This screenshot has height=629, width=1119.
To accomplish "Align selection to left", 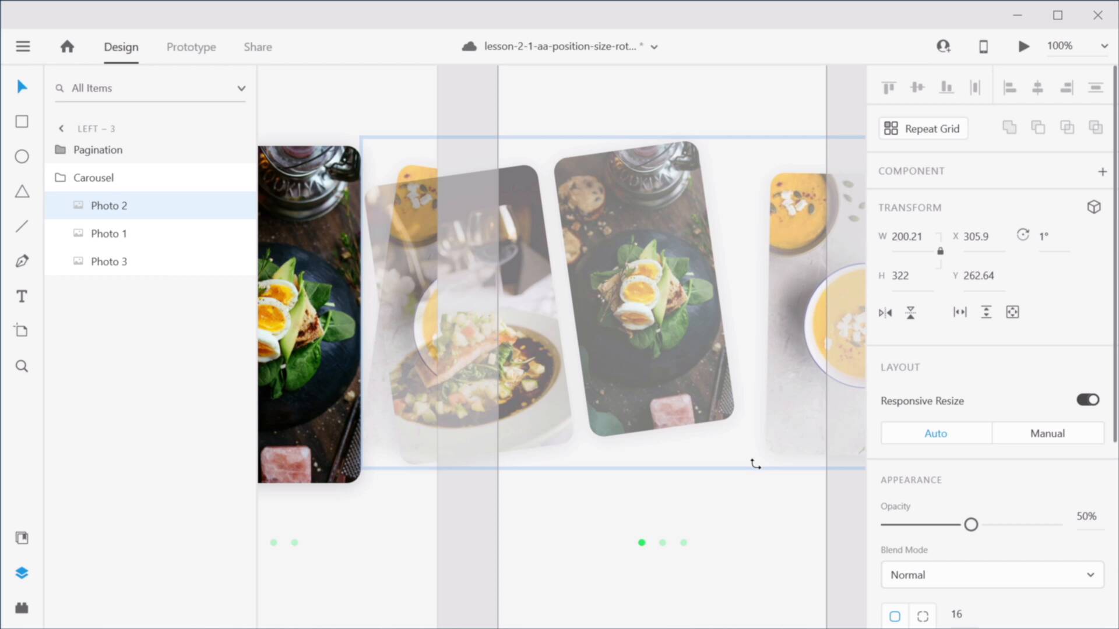I will (x=1009, y=87).
